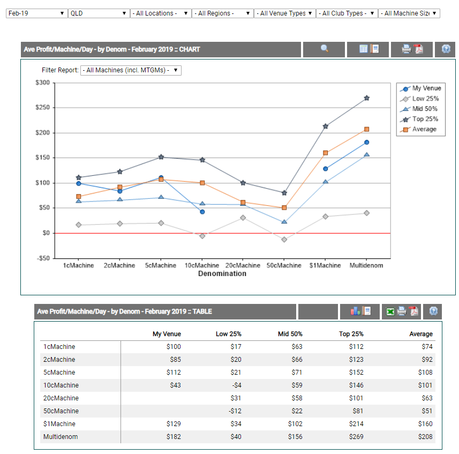Print the table using the printer icon
459x454 pixels.
tap(402, 311)
